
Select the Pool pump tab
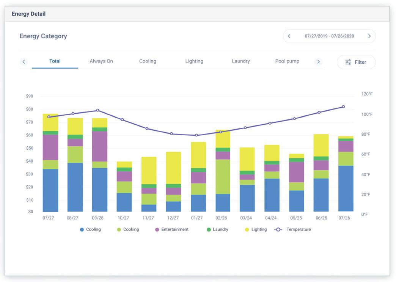[x=287, y=61]
